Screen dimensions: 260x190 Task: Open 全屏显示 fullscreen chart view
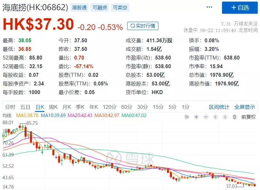[245, 107]
